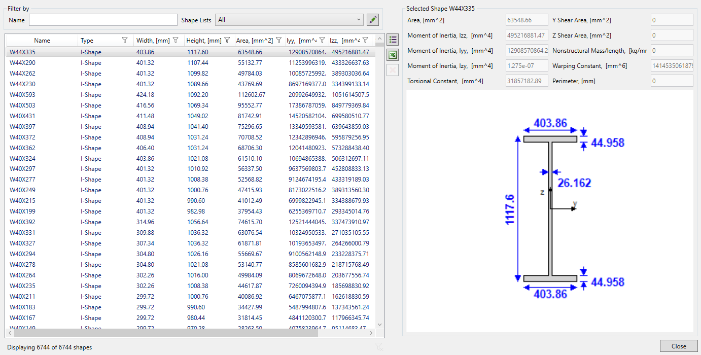Open the filter icon on the Width column
Screen dimensions: 701x355
[176, 40]
